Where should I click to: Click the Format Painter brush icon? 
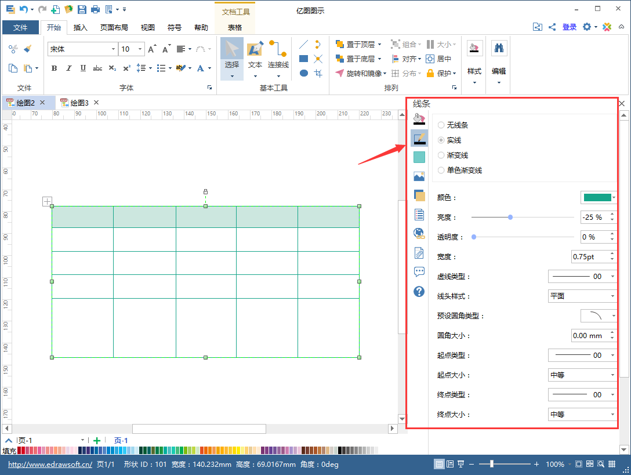click(x=27, y=49)
